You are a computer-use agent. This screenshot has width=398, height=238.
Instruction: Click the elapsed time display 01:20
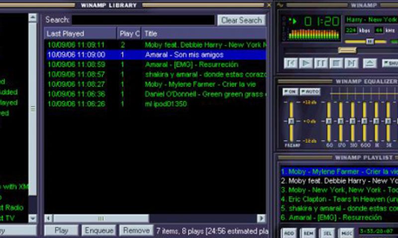[x=321, y=22]
